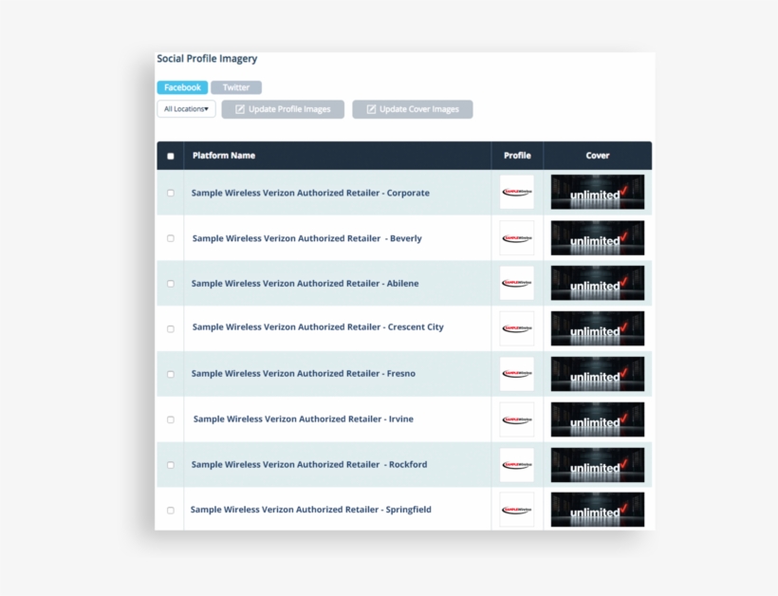Switch to the Facebook tab

pos(182,87)
